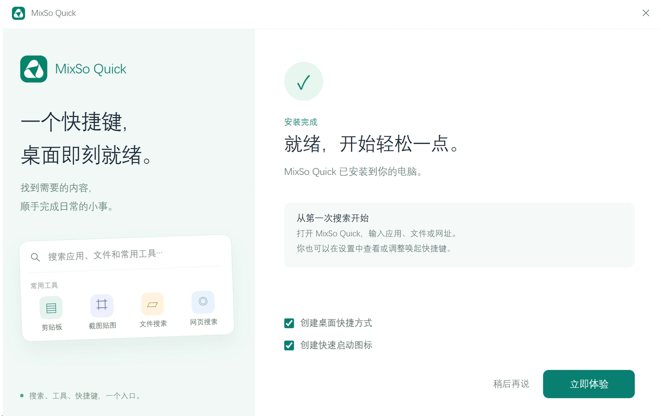Click the 搜索应用、文件和常用工具 search field
Viewport: 661px width, 416px height.
pyautogui.click(x=126, y=255)
